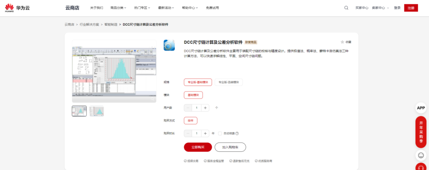Open the search magnifier icon
The height and width of the screenshot is (170, 429).
coord(346,8)
